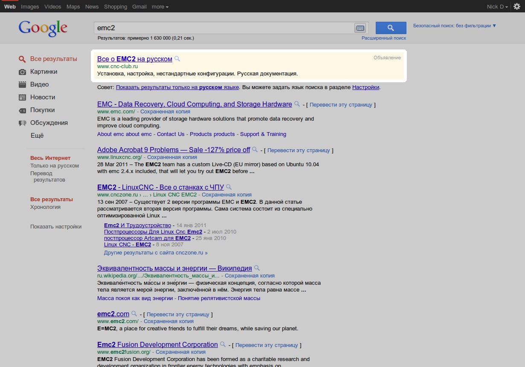Screen dimensions: 525x367
Task: Preview magnifier next to emc2.com result
Action: click(134, 314)
